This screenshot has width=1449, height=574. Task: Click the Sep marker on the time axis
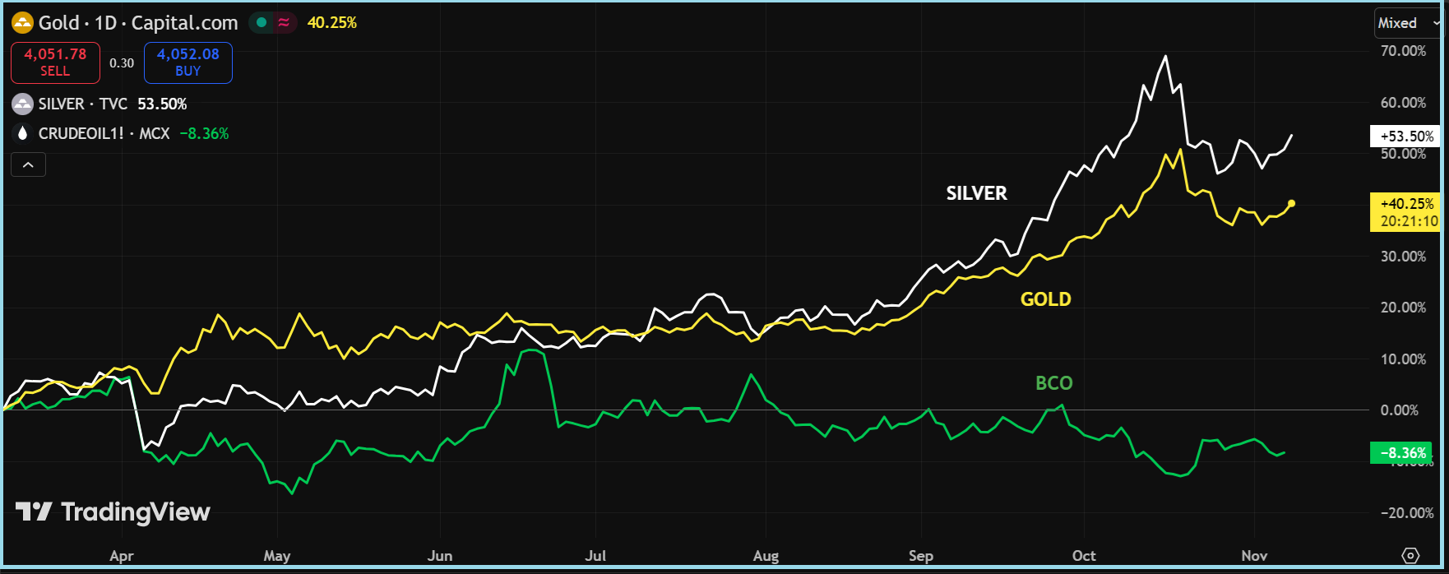(921, 556)
